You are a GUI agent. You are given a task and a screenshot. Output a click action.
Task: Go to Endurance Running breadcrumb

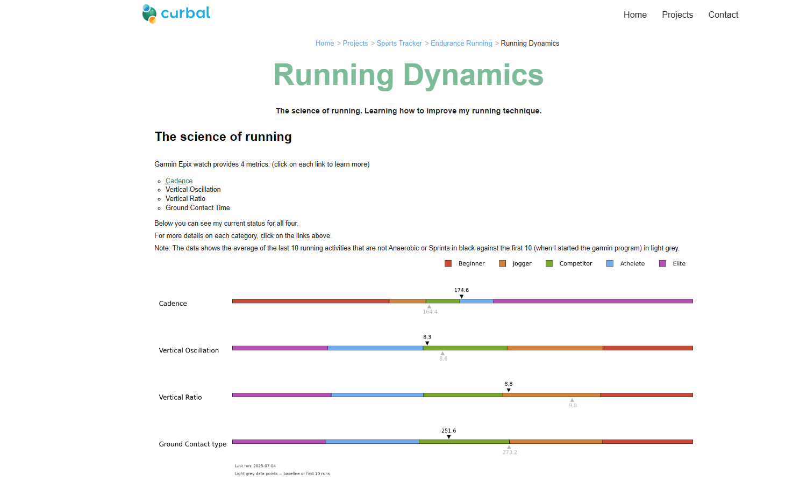point(461,44)
